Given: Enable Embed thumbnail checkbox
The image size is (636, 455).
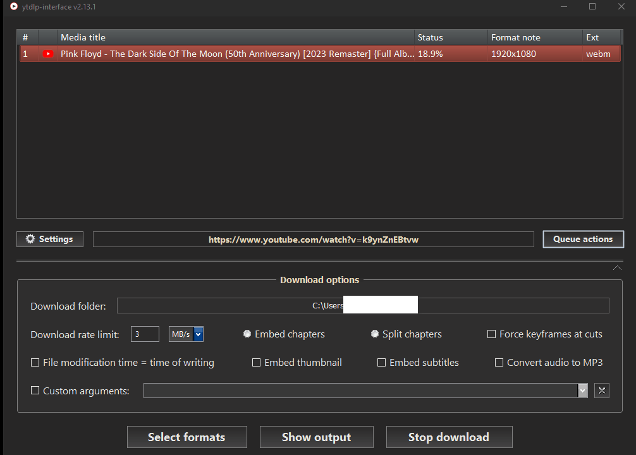Looking at the screenshot, I should point(256,363).
